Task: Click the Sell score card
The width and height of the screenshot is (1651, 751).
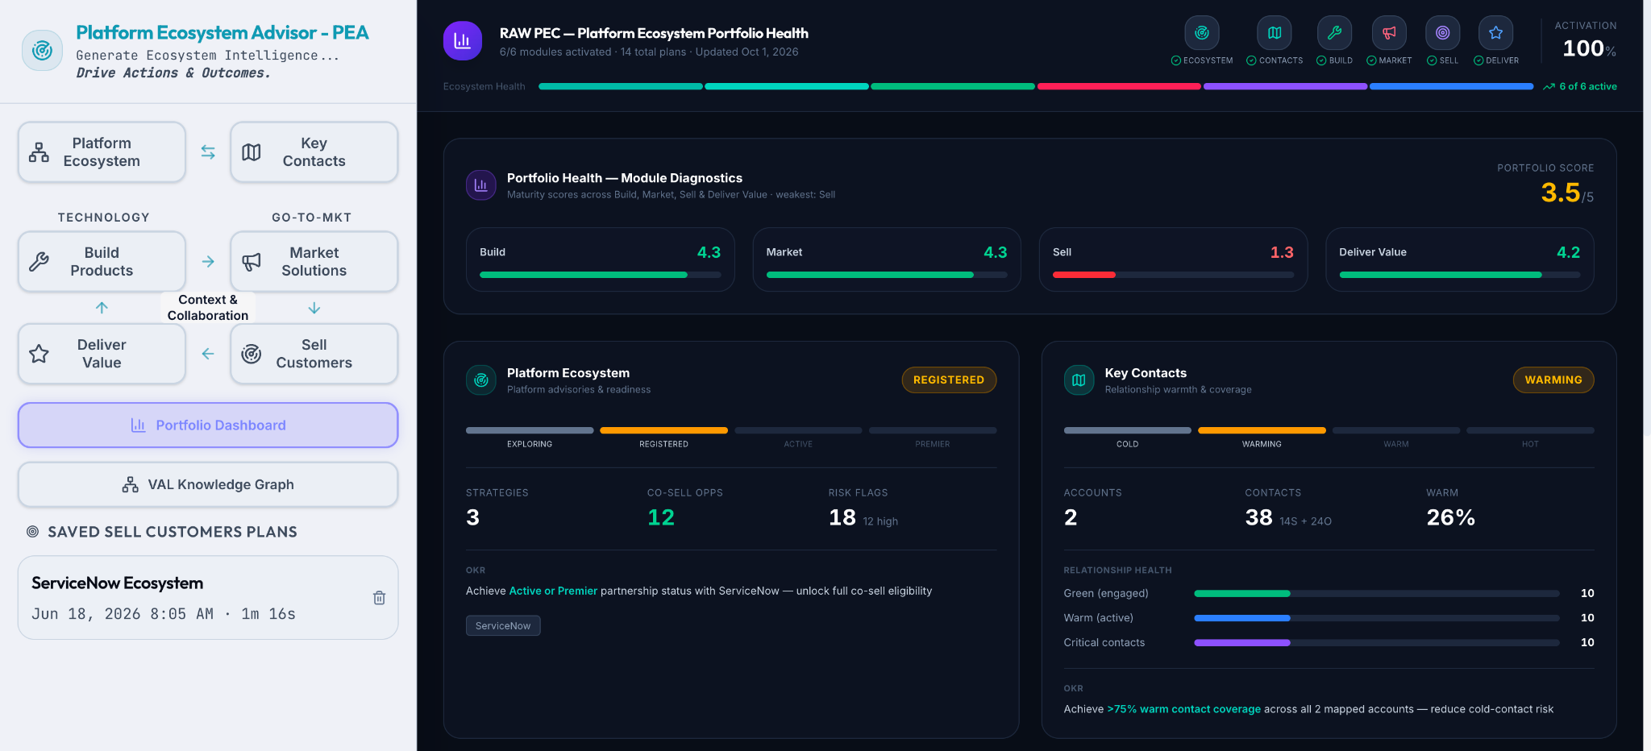Action: coord(1173,259)
